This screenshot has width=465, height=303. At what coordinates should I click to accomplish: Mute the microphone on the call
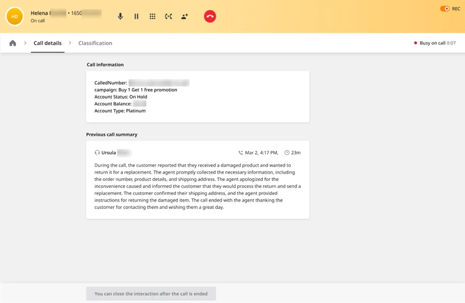120,16
